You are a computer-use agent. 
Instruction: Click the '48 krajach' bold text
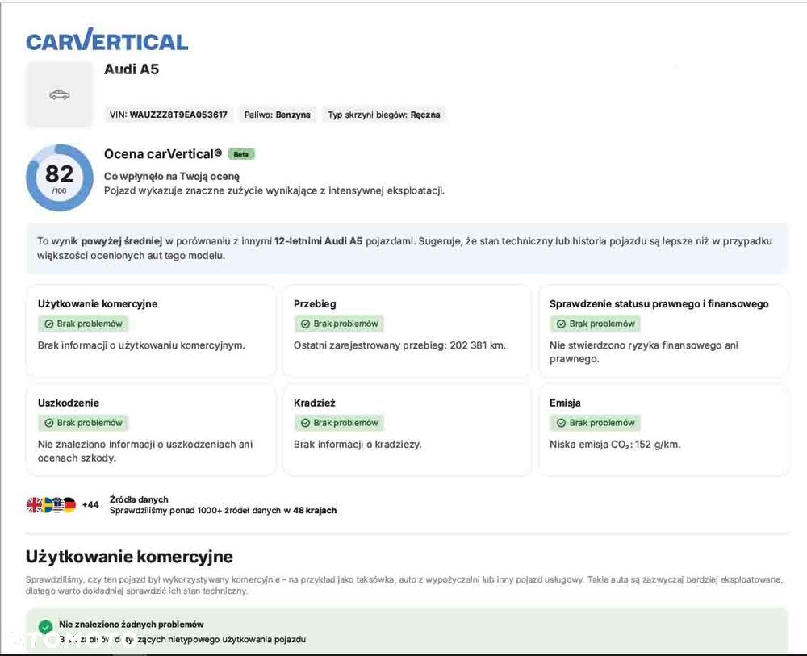pyautogui.click(x=315, y=511)
